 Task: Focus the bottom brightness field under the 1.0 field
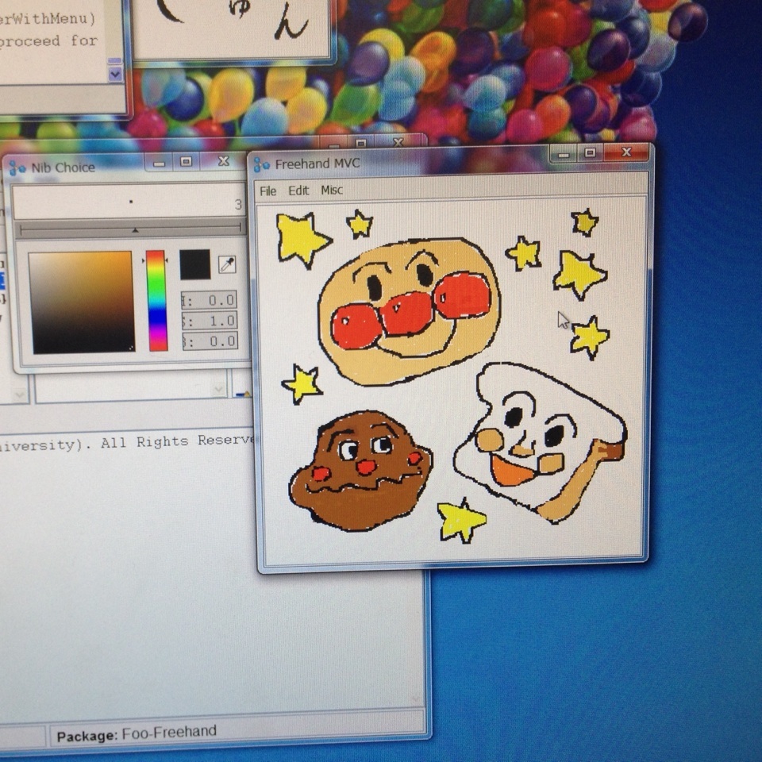pyautogui.click(x=210, y=341)
